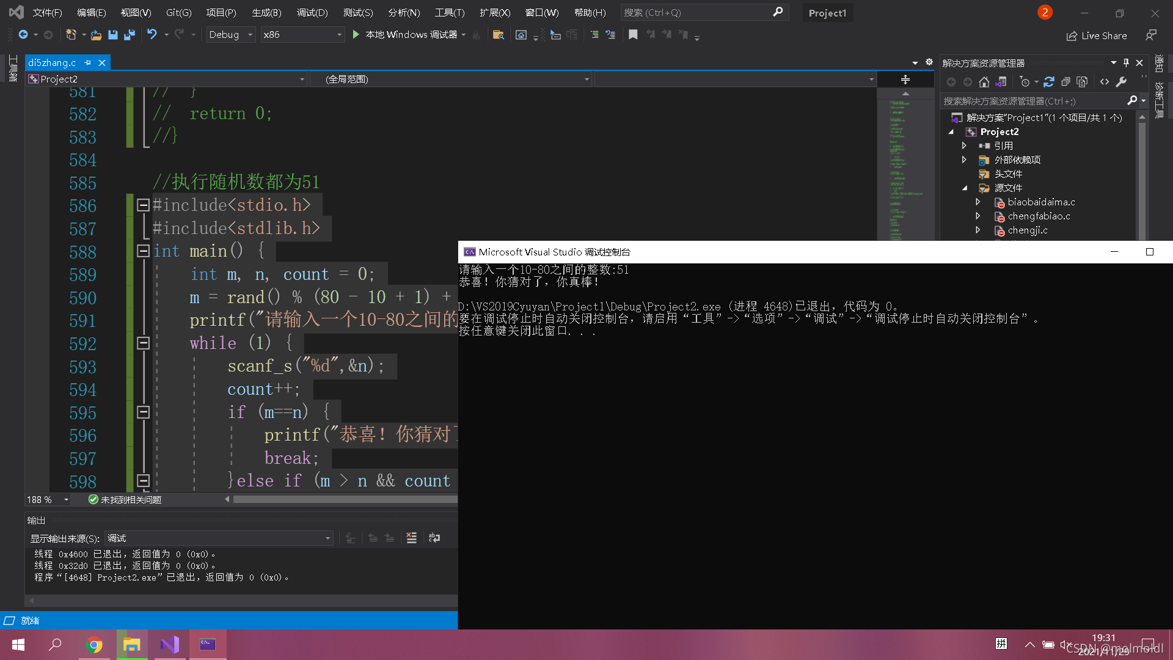Viewport: 1173px width, 660px height.
Task: Click the search box (Ctrl+Q) in the title bar
Action: (704, 12)
